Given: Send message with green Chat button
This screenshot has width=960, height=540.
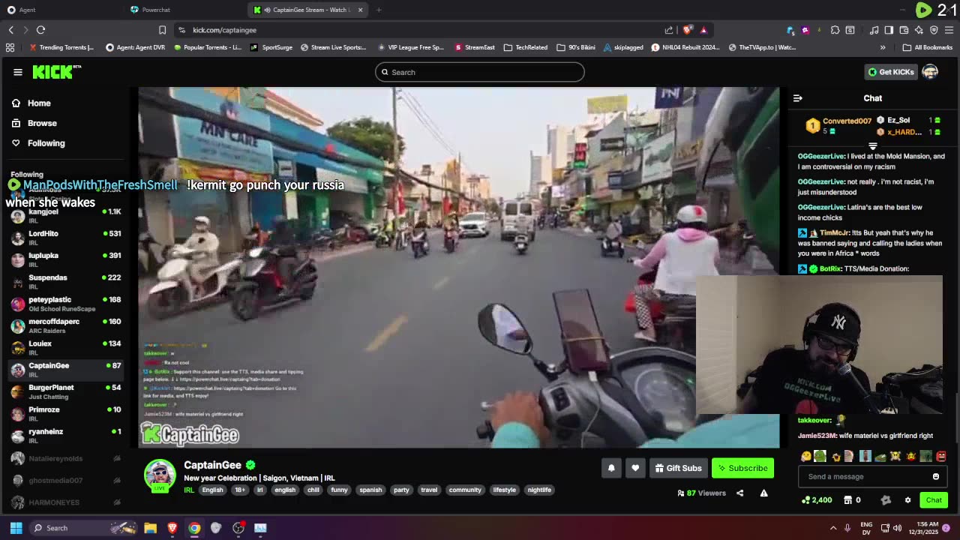Looking at the screenshot, I should pos(934,500).
